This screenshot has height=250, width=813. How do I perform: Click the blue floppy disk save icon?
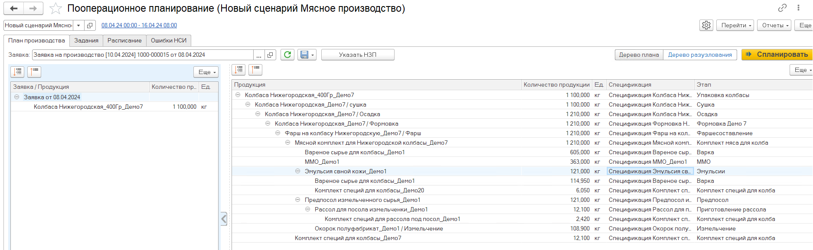pyautogui.click(x=304, y=55)
